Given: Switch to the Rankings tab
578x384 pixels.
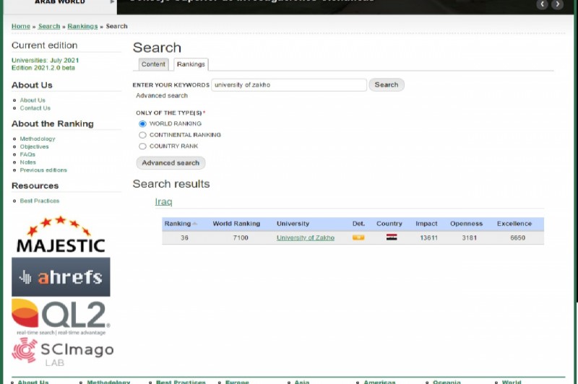Looking at the screenshot, I should pyautogui.click(x=191, y=64).
